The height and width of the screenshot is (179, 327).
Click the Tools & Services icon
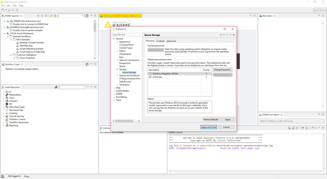pyautogui.click(x=7, y=116)
